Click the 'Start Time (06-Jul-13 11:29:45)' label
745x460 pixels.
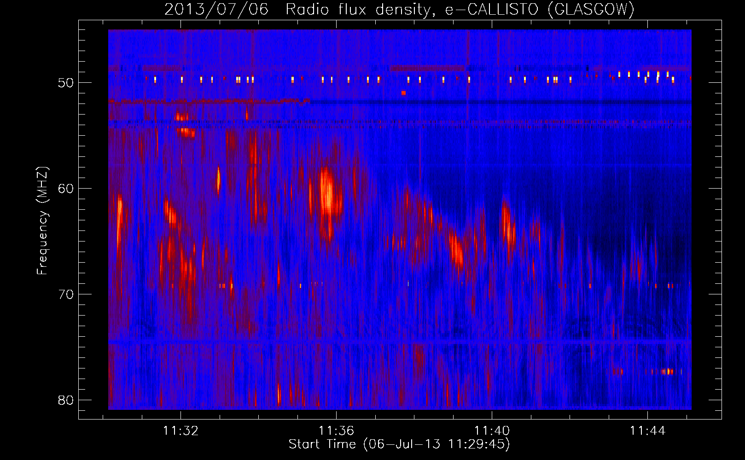(399, 444)
